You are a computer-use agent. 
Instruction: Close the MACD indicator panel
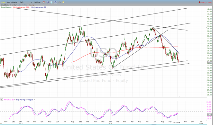tap(2, 100)
